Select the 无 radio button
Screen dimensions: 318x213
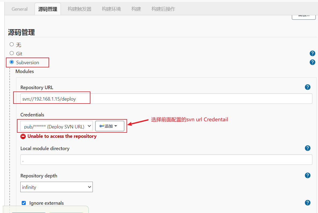click(12, 44)
